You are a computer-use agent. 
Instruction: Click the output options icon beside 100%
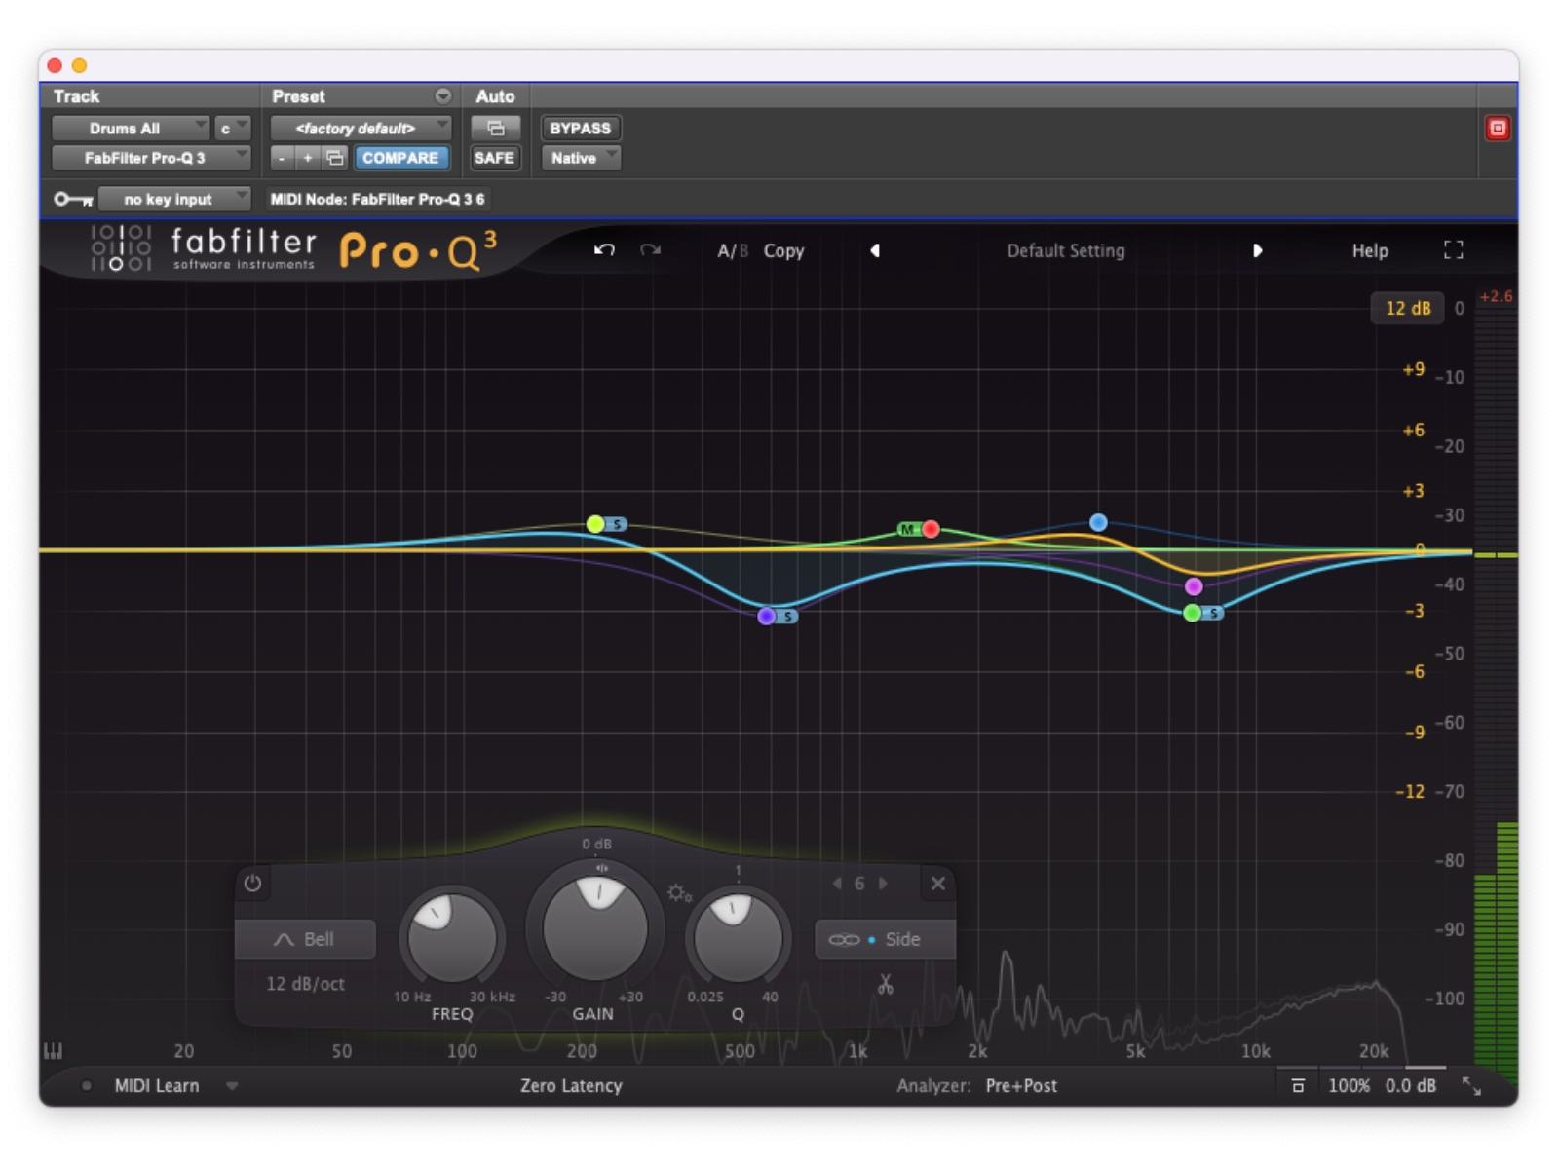click(1297, 1085)
